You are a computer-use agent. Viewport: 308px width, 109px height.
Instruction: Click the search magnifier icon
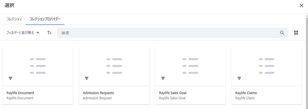click(282, 33)
